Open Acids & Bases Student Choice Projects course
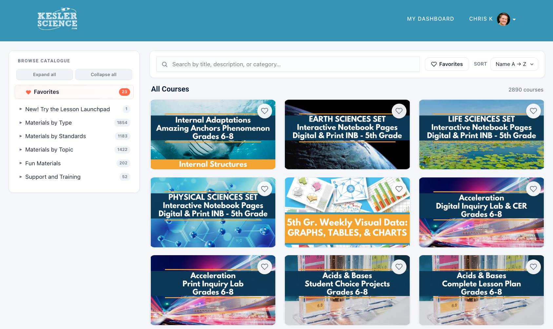This screenshot has width=553, height=329. click(x=347, y=290)
